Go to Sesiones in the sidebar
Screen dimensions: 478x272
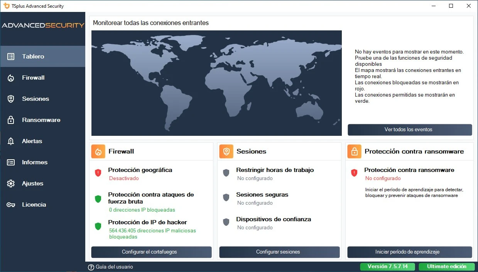coord(42,99)
